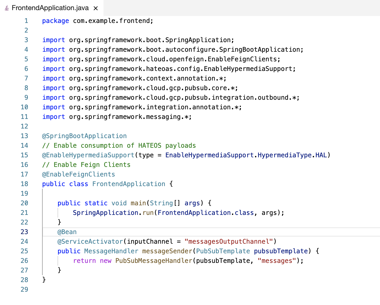Image resolution: width=380 pixels, height=305 pixels.
Task: Click the EnableHypermediaSupport import on line 6
Action: coord(169,69)
